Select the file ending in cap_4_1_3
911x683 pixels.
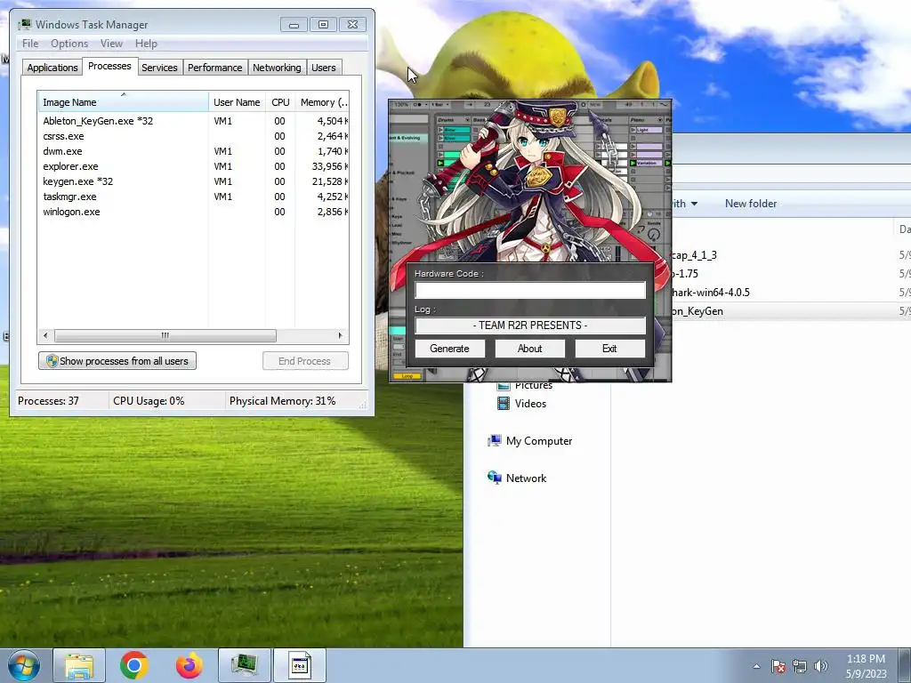coord(694,255)
